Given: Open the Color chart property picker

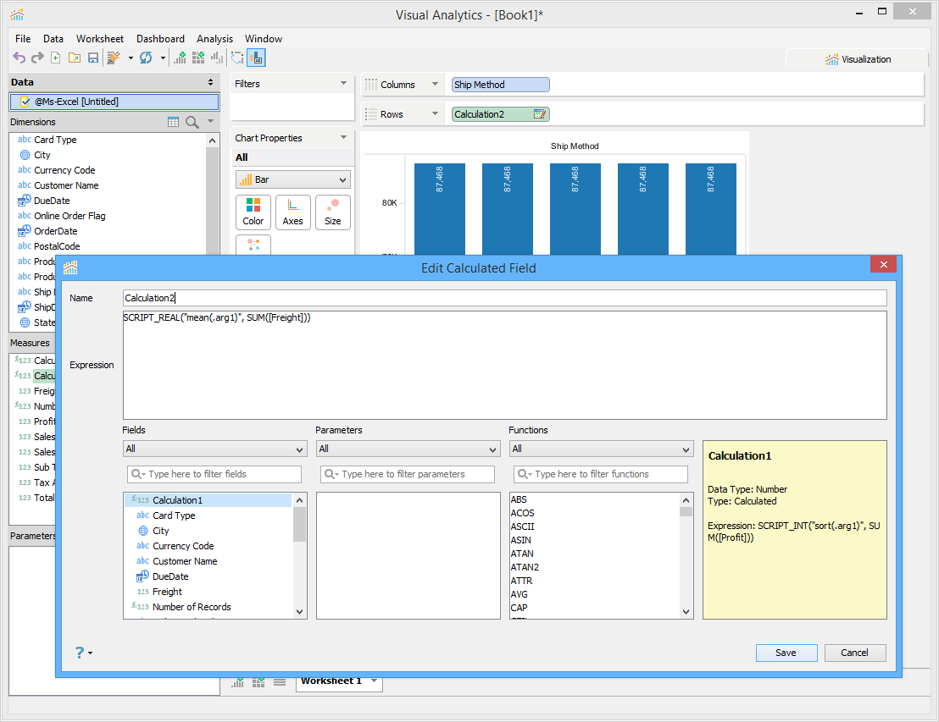Looking at the screenshot, I should point(253,212).
